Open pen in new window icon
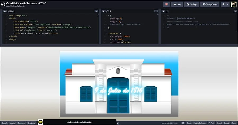This screenshot has height=125, width=238. 183,123
